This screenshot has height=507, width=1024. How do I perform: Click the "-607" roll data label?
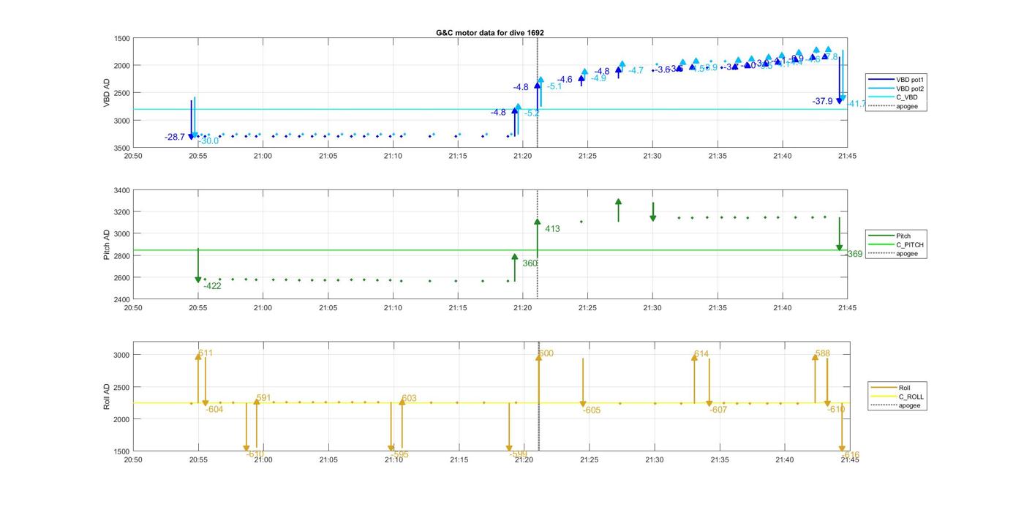click(x=718, y=410)
